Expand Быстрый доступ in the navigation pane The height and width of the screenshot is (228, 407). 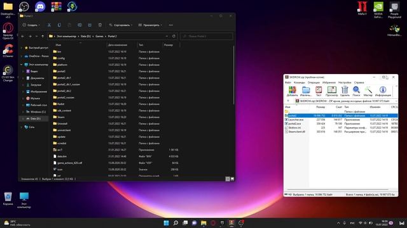pyautogui.click(x=22, y=48)
